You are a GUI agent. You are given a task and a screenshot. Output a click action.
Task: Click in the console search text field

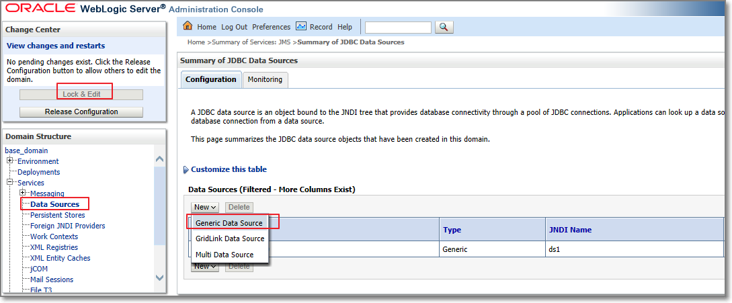(398, 28)
